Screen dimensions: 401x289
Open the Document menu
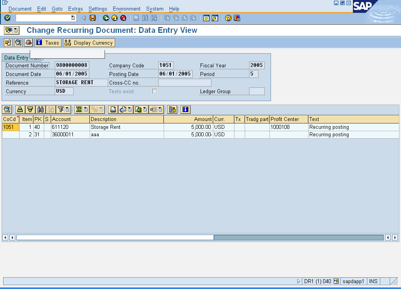tap(20, 9)
